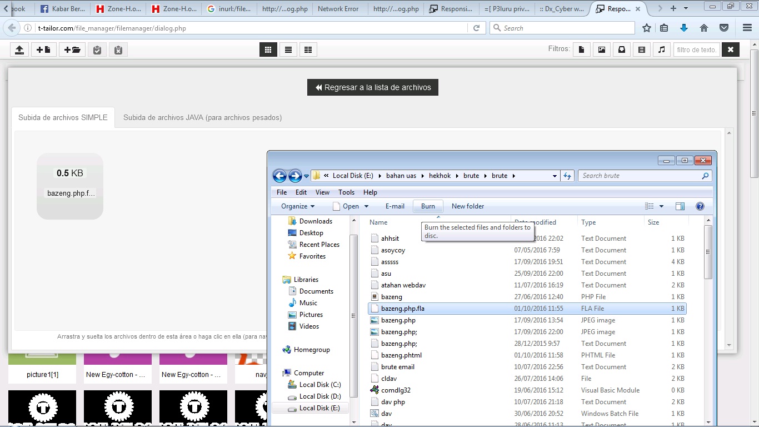Select the bazeng.php file in the list
The height and width of the screenshot is (427, 759).
click(x=398, y=320)
